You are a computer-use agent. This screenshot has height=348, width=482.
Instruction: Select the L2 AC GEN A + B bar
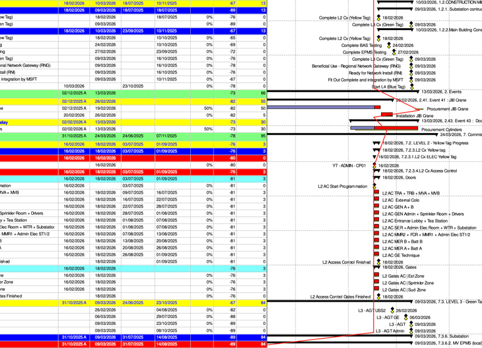(377, 206)
